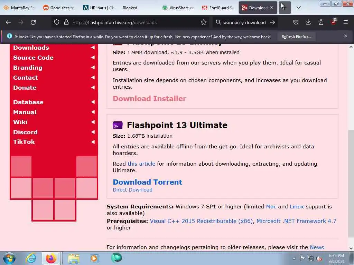Open the extensions puzzle icon
This screenshot has width=354, height=265.
tap(321, 22)
